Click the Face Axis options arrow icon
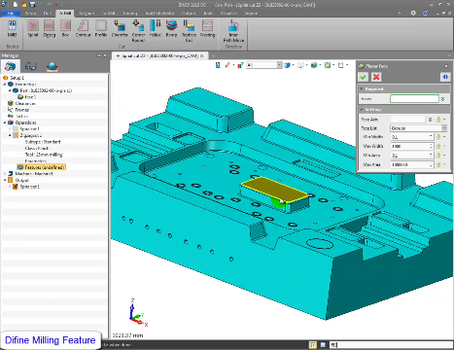 pos(430,120)
